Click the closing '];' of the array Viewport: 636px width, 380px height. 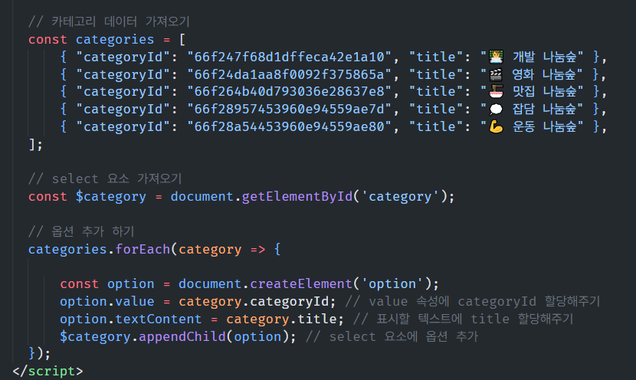pyautogui.click(x=35, y=144)
